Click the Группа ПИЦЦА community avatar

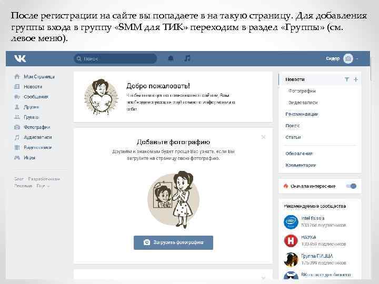click(x=291, y=260)
